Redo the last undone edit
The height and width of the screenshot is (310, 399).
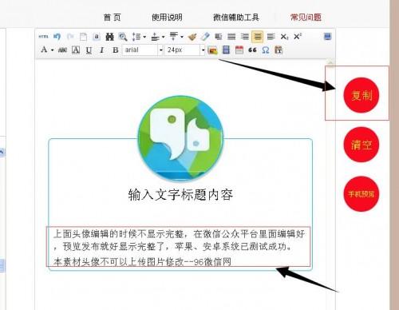coord(70,37)
